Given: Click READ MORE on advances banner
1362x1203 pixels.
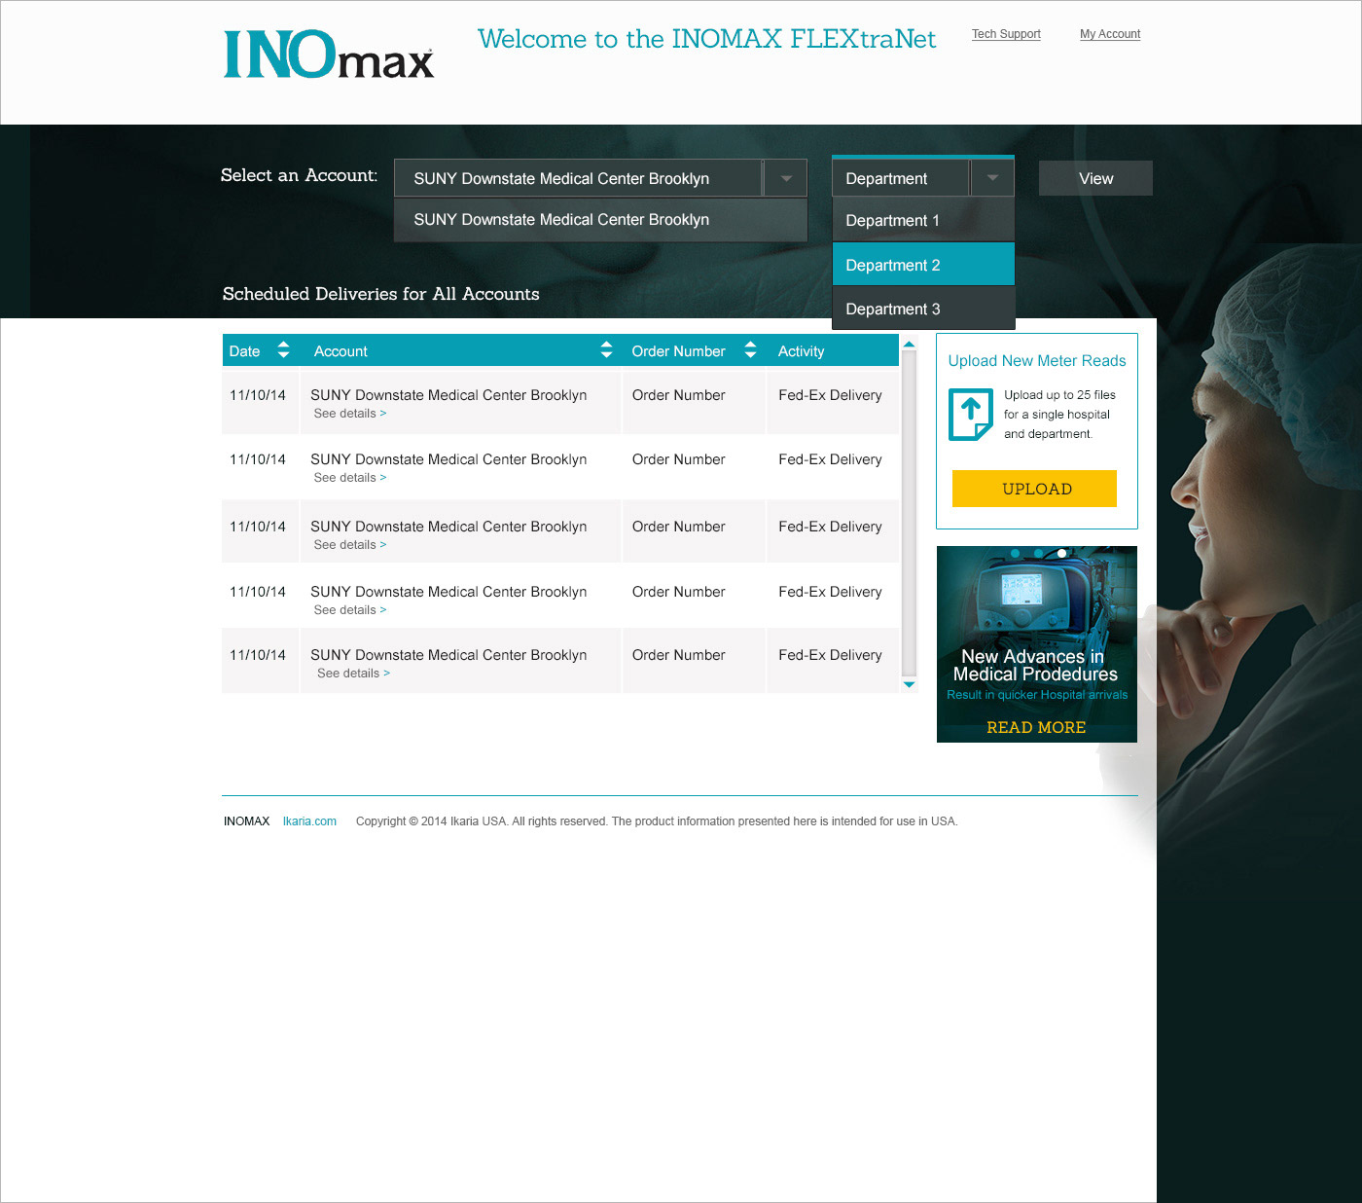Looking at the screenshot, I should tap(1036, 727).
